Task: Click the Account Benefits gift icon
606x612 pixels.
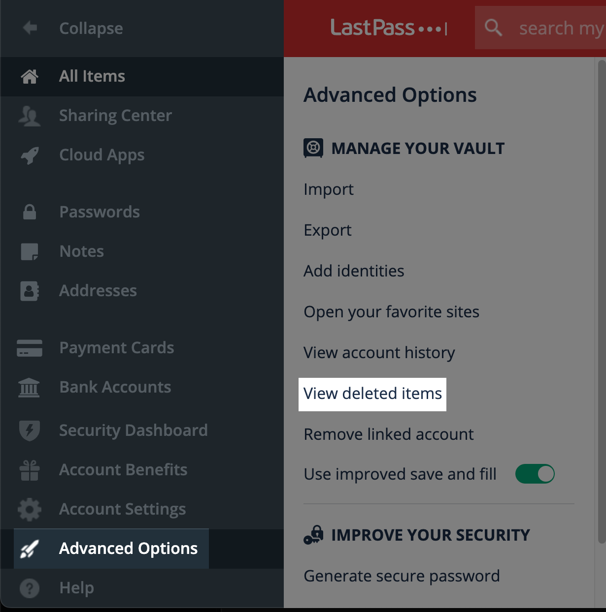Action: tap(30, 470)
